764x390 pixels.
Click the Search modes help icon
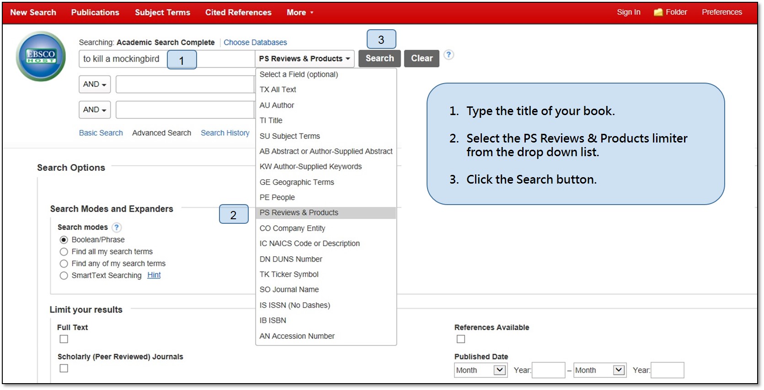click(117, 227)
